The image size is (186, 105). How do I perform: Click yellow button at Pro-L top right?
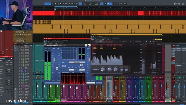(158, 39)
